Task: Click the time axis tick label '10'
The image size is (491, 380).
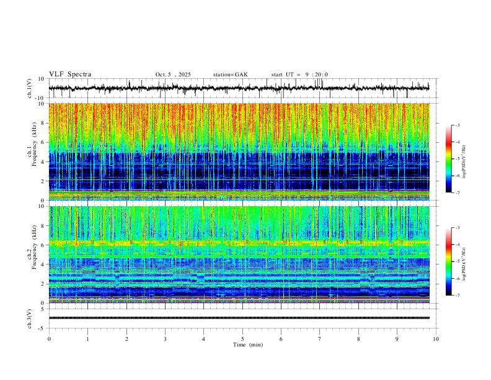Action: click(x=436, y=339)
